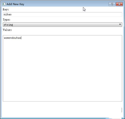
Task: Click the Key: label
Action: click(6, 10)
